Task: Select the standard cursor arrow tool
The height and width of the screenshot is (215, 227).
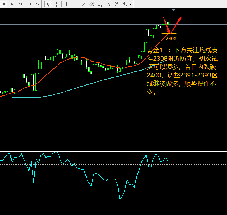Action: (x=48, y=4)
